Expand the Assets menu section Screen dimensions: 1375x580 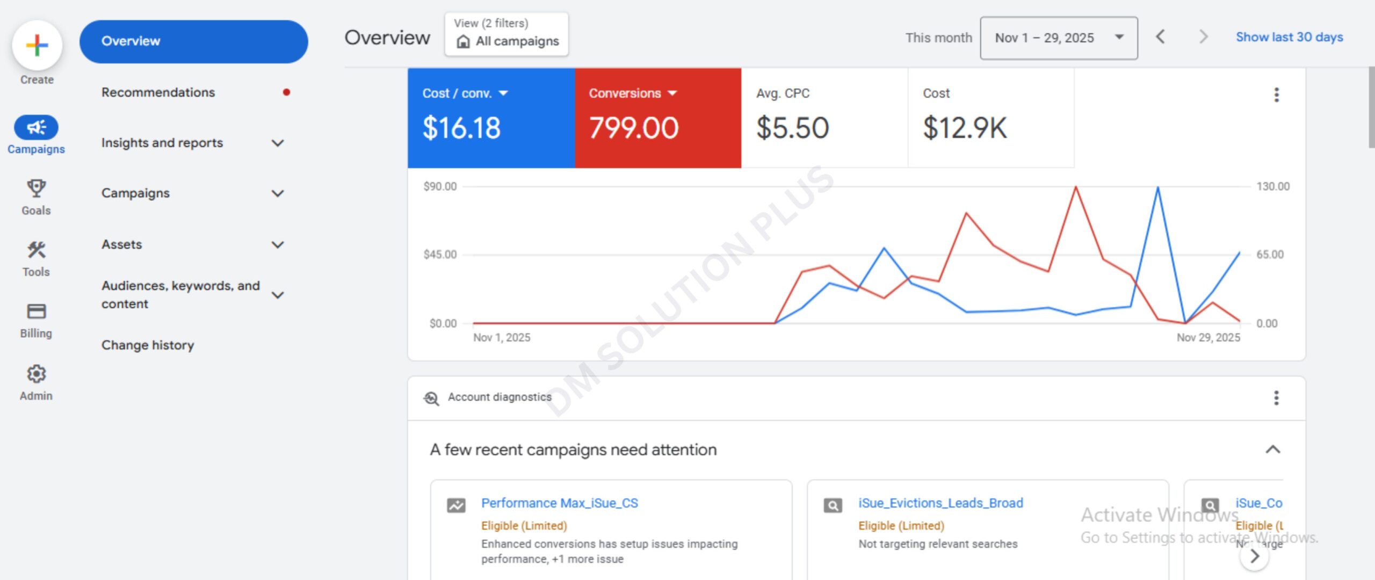277,245
